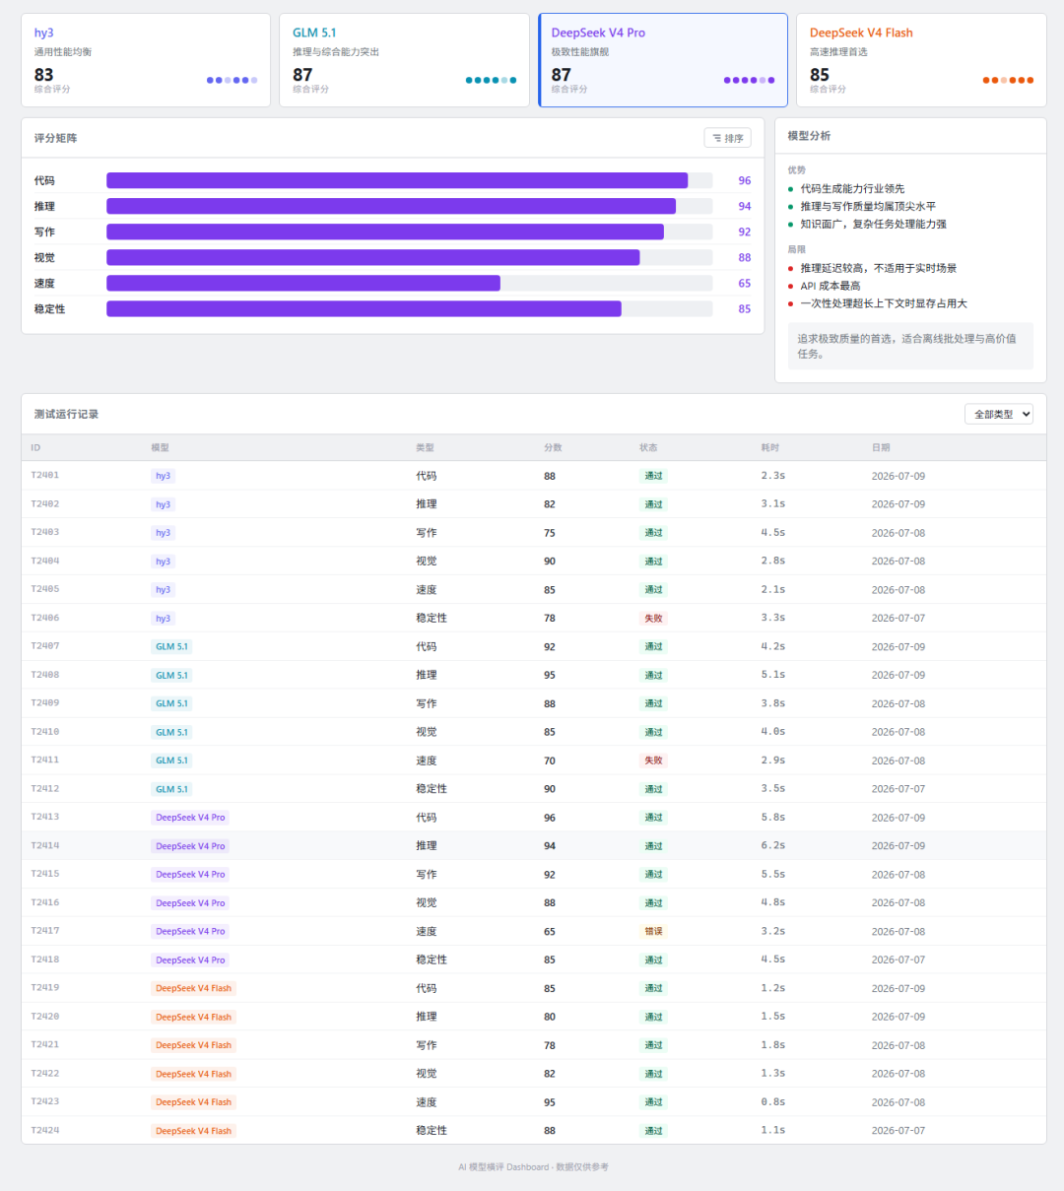
Task: Click row ID T2414
Action: pyautogui.click(x=44, y=845)
